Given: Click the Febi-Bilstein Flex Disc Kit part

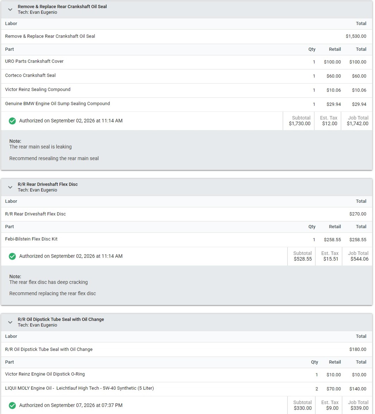Looking at the screenshot, I should pyautogui.click(x=186, y=240).
